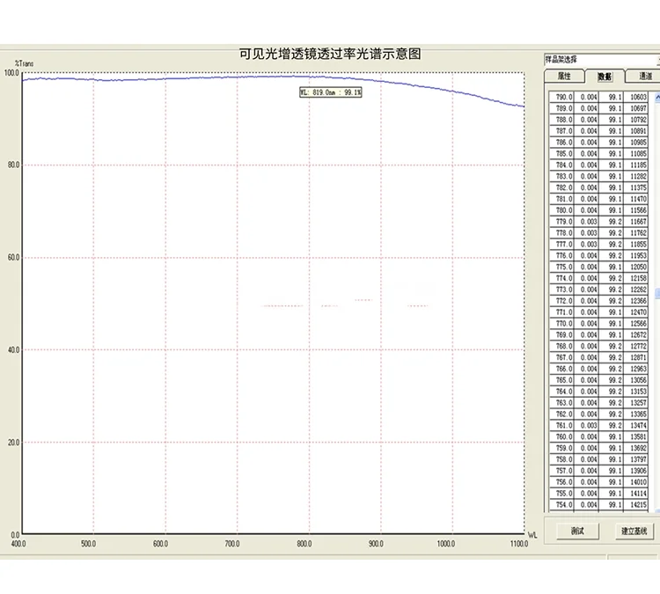Select the 770.0 wavelength cell

pyautogui.click(x=562, y=324)
